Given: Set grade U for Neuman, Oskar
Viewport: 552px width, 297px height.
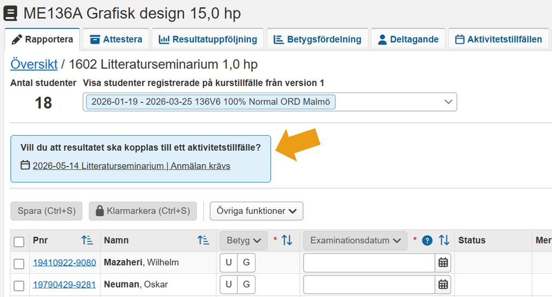Looking at the screenshot, I should 229,284.
